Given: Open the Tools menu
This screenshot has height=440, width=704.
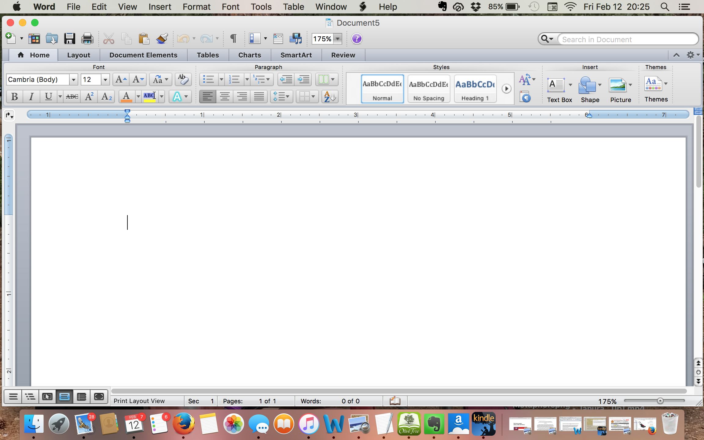Looking at the screenshot, I should (x=261, y=7).
